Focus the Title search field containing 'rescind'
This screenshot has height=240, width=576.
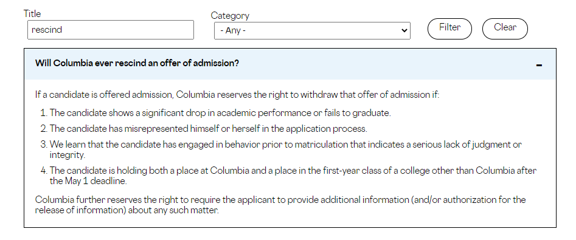[111, 30]
